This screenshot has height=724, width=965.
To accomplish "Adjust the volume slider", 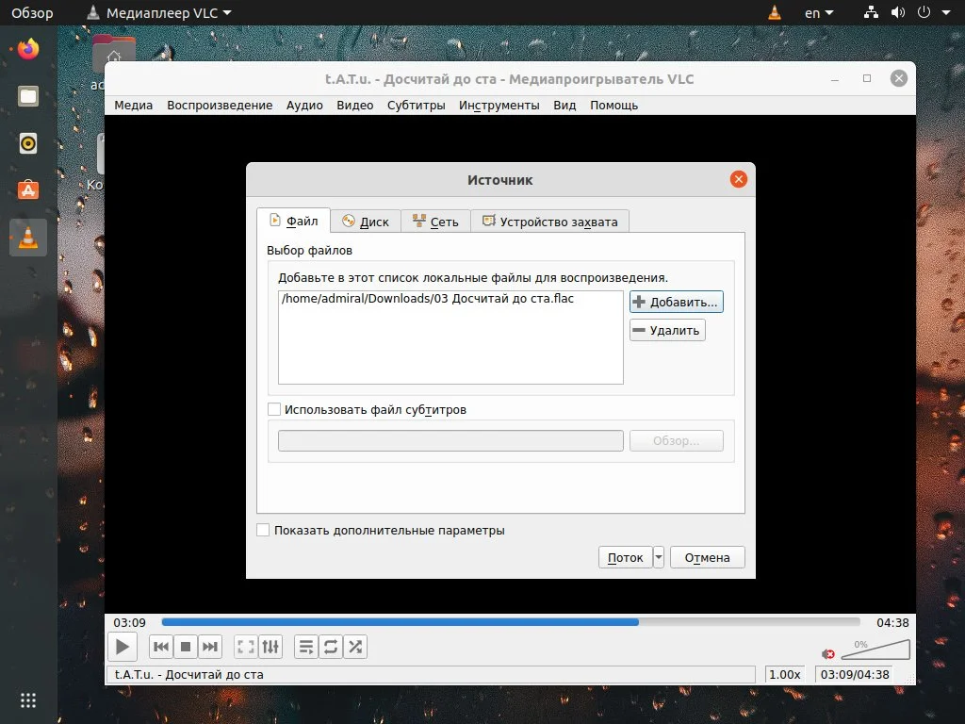I will pos(874,649).
